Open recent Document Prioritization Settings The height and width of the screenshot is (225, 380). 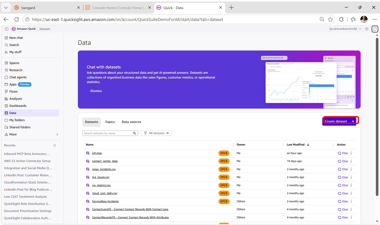(28, 211)
